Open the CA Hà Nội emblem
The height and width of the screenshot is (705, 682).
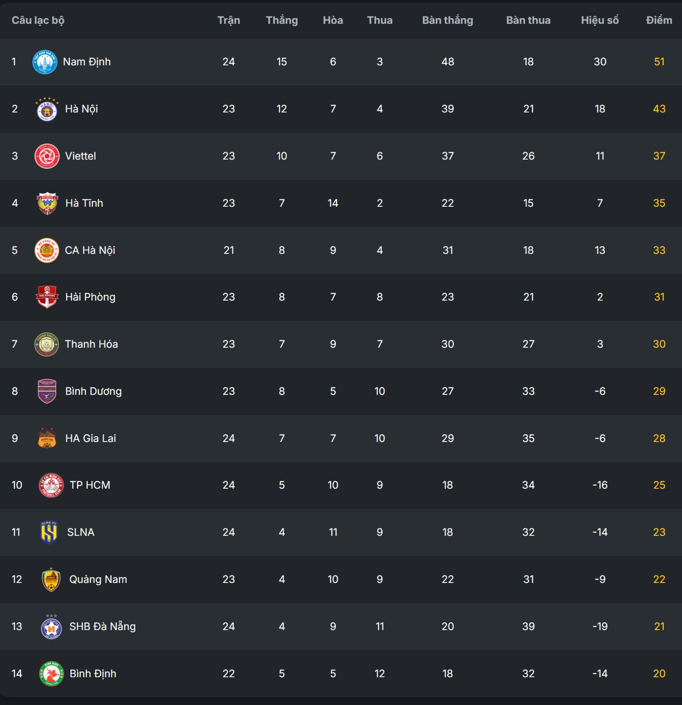point(47,250)
